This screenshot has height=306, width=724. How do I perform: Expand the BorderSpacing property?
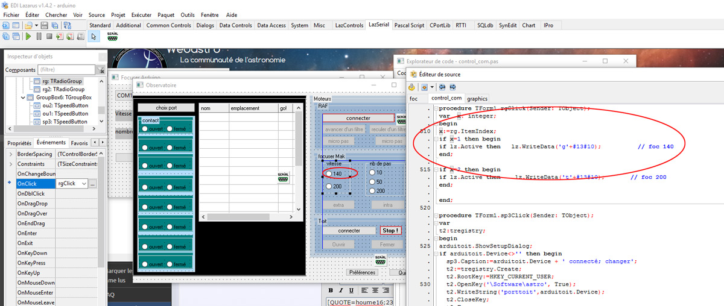point(10,154)
